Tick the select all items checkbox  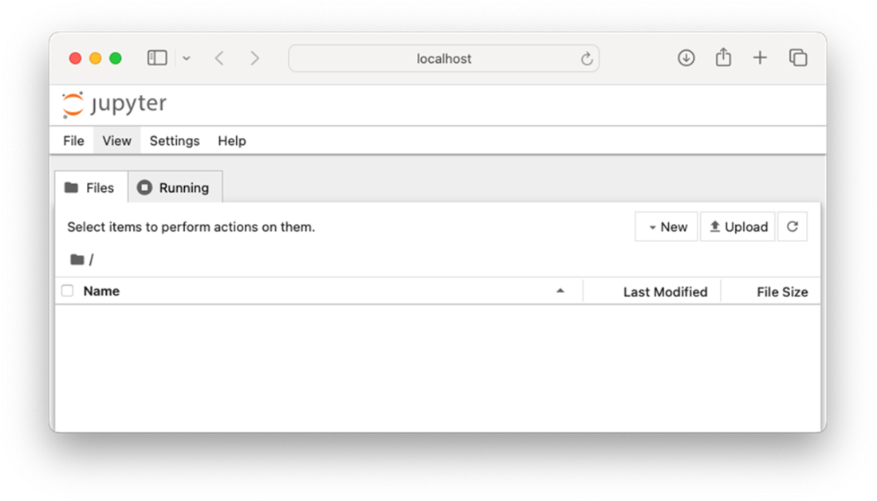(68, 292)
